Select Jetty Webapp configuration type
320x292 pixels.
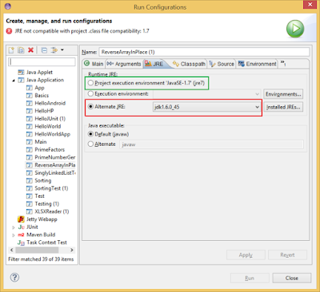(x=42, y=219)
